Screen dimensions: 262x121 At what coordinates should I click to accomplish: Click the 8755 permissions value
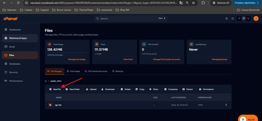[201, 105]
